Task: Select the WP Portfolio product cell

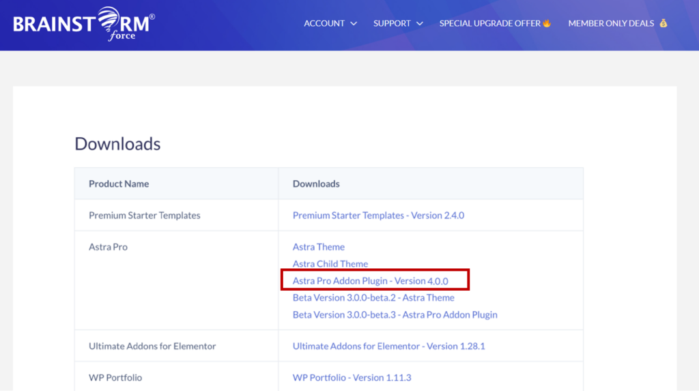Action: pyautogui.click(x=177, y=377)
